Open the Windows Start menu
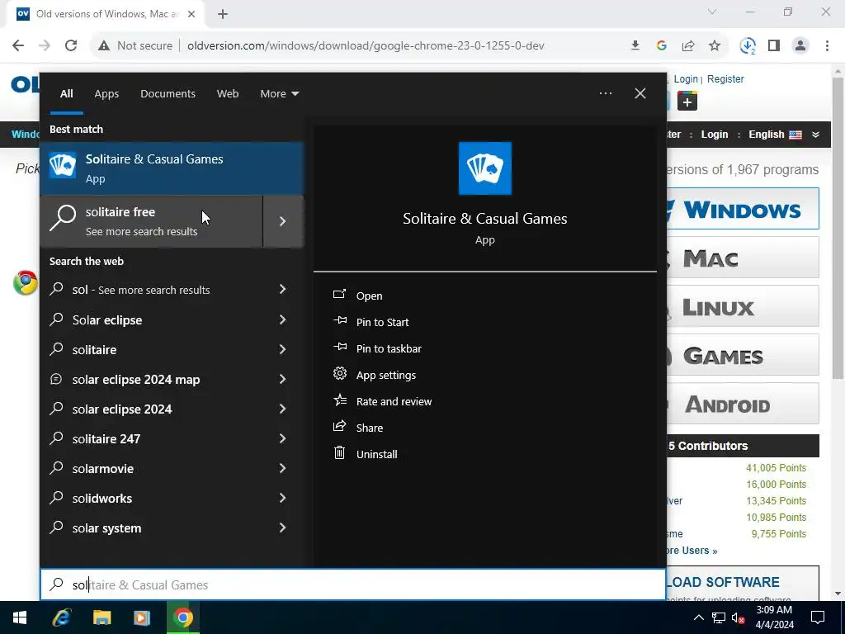Viewport: 845px width, 634px height. click(20, 617)
